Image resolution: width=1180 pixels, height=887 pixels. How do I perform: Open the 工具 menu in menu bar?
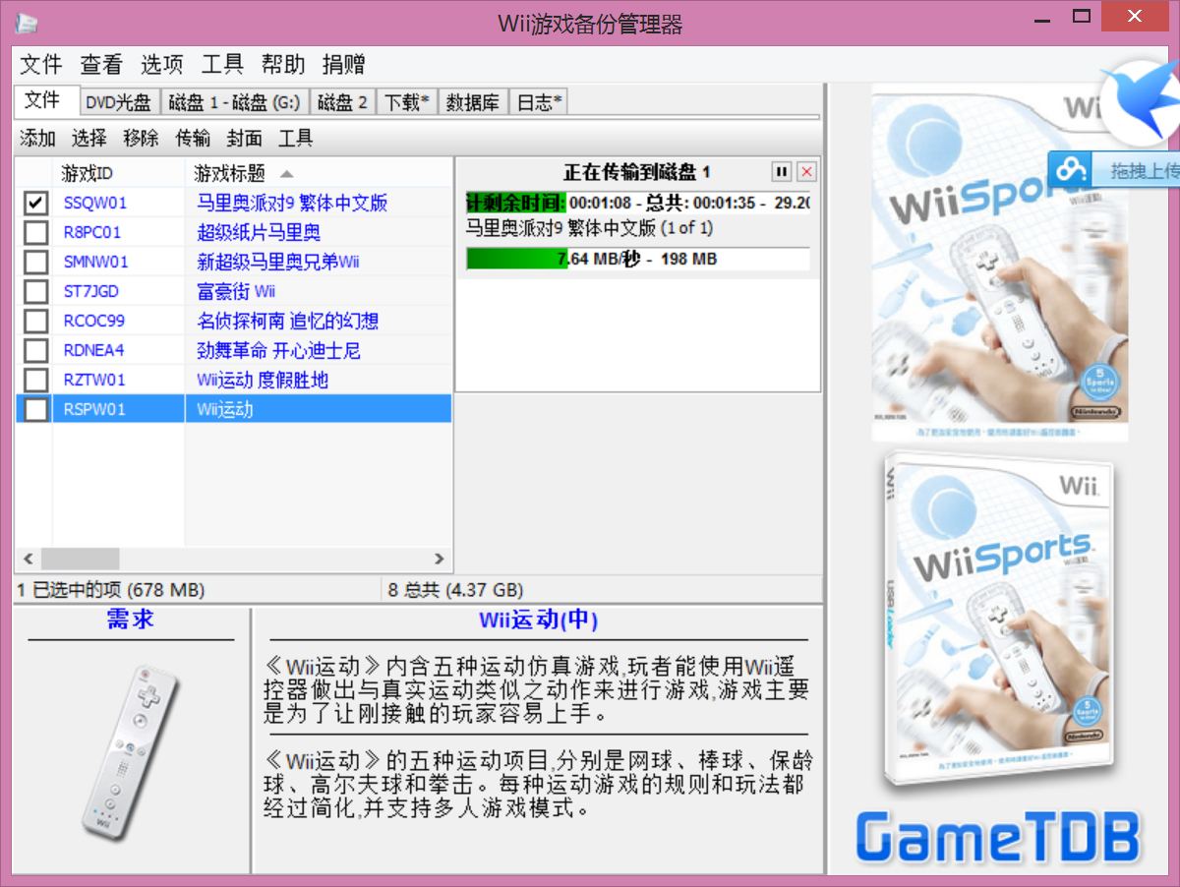(x=222, y=65)
